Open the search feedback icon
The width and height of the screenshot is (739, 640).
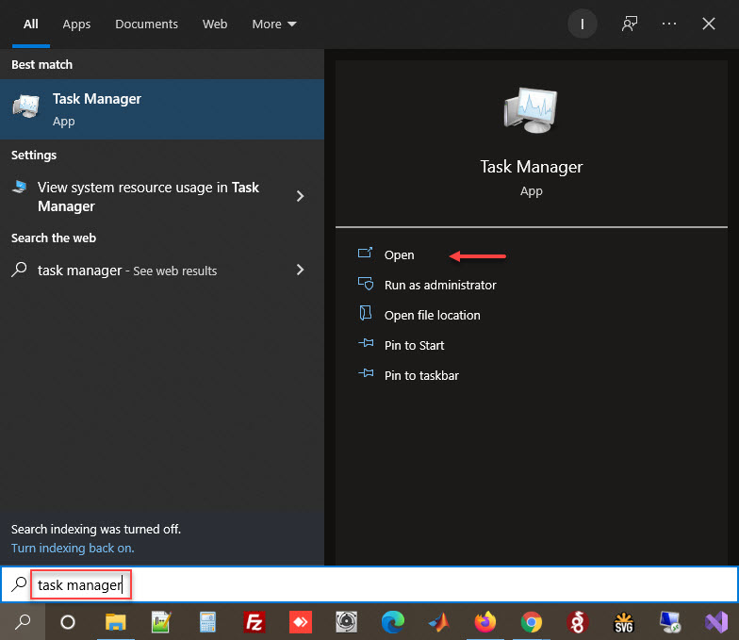point(630,25)
